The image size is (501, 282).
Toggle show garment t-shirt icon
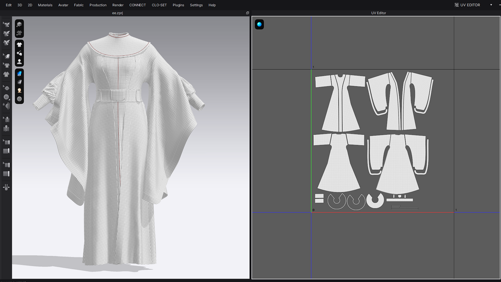click(x=19, y=44)
